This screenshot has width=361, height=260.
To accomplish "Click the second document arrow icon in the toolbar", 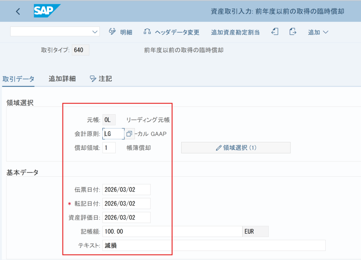I will pyautogui.click(x=293, y=32).
